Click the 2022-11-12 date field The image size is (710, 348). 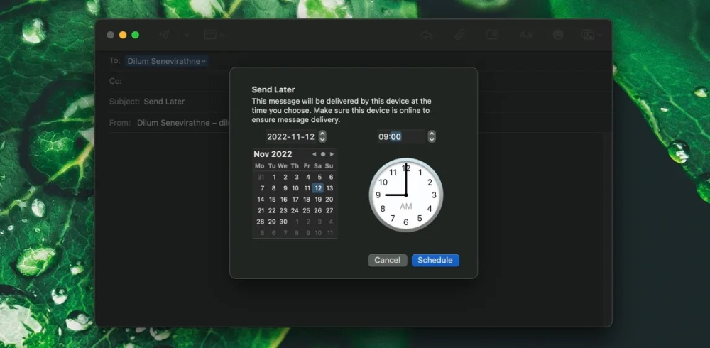pos(290,136)
